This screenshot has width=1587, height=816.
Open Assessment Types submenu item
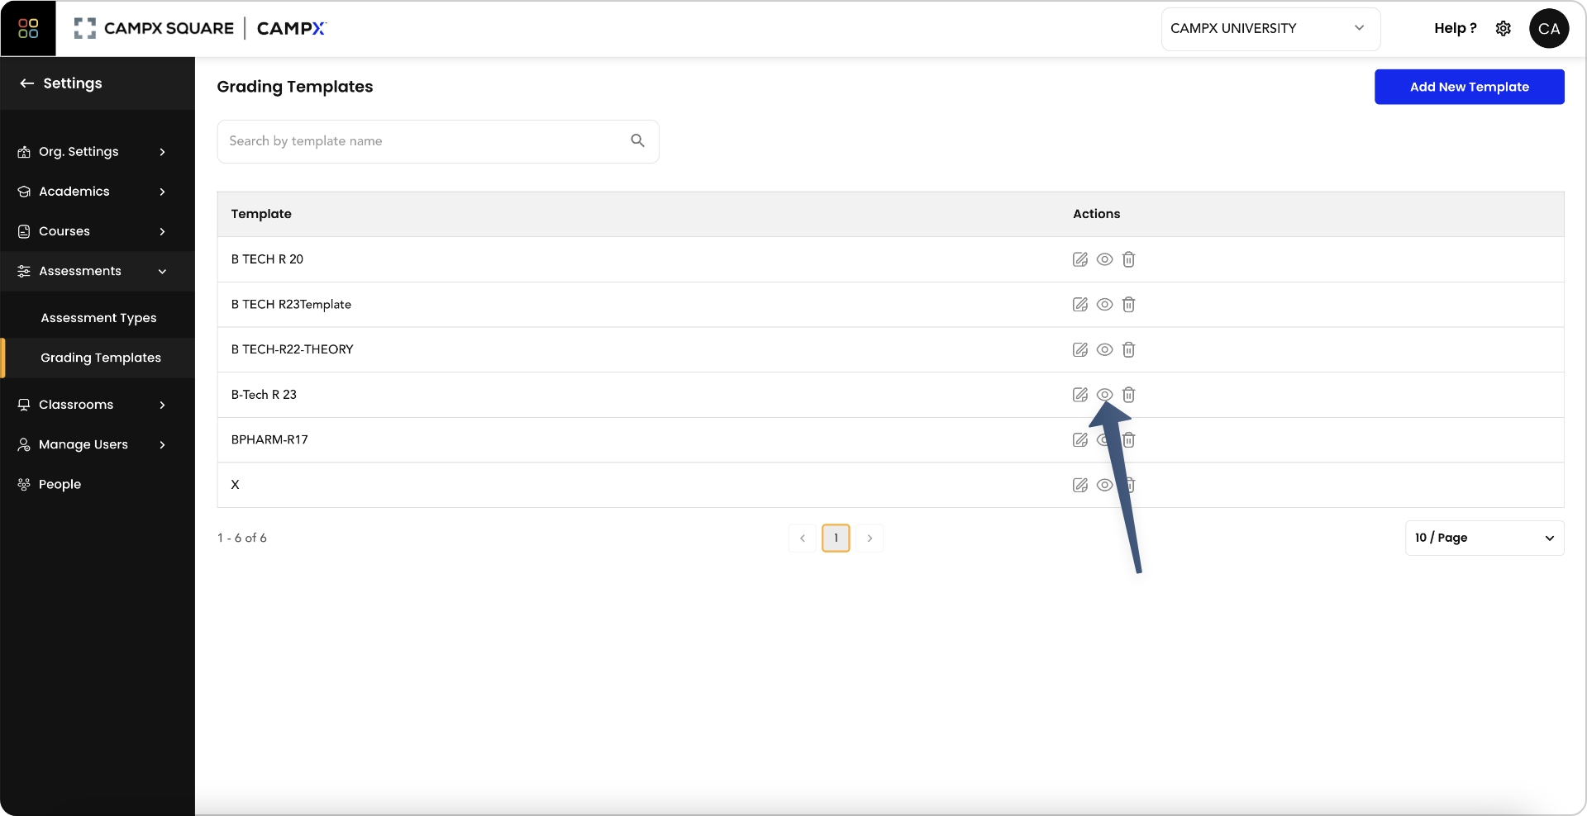point(98,318)
